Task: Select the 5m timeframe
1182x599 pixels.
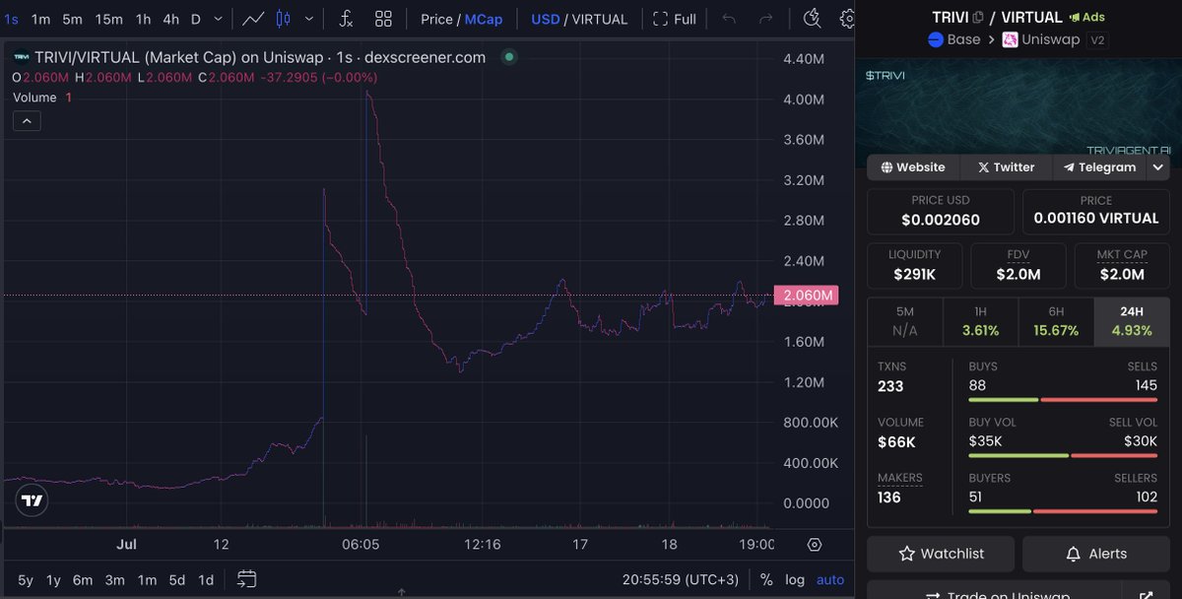Action: [73, 19]
